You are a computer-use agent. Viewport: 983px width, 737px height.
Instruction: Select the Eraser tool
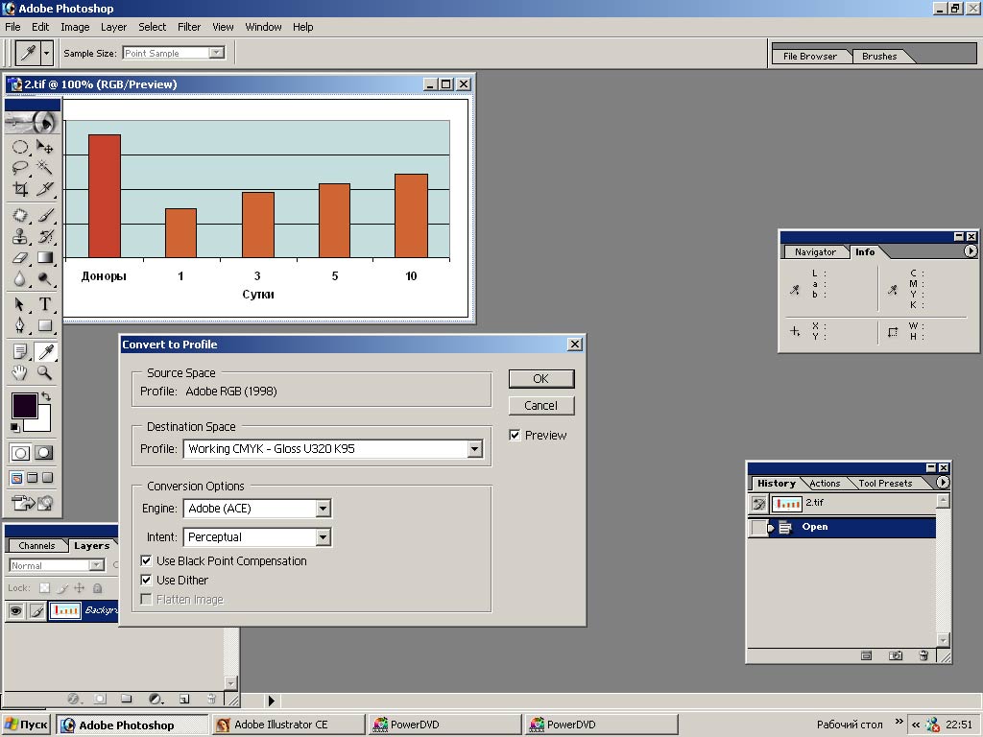point(20,257)
